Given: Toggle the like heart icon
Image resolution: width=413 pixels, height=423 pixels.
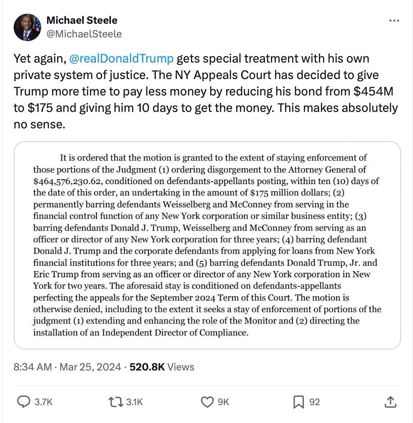Looking at the screenshot, I should tap(207, 402).
